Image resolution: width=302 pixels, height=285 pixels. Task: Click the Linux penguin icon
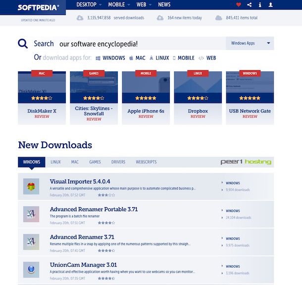pyautogui.click(x=151, y=57)
